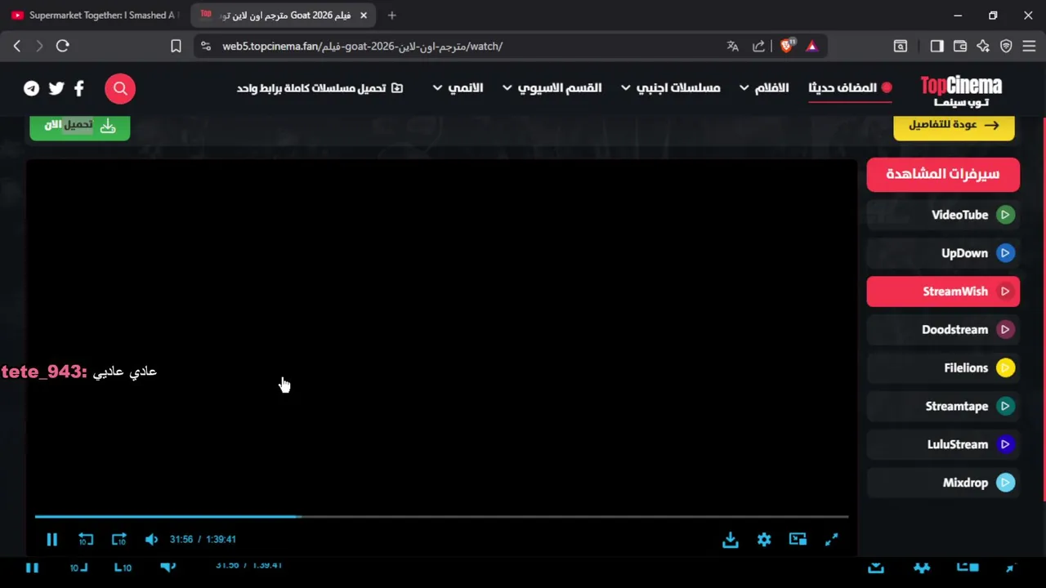Download the video from the player bar

[731, 539]
